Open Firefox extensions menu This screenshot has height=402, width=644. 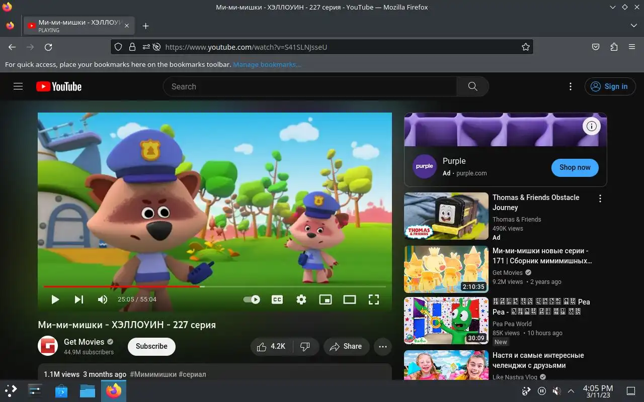614,47
